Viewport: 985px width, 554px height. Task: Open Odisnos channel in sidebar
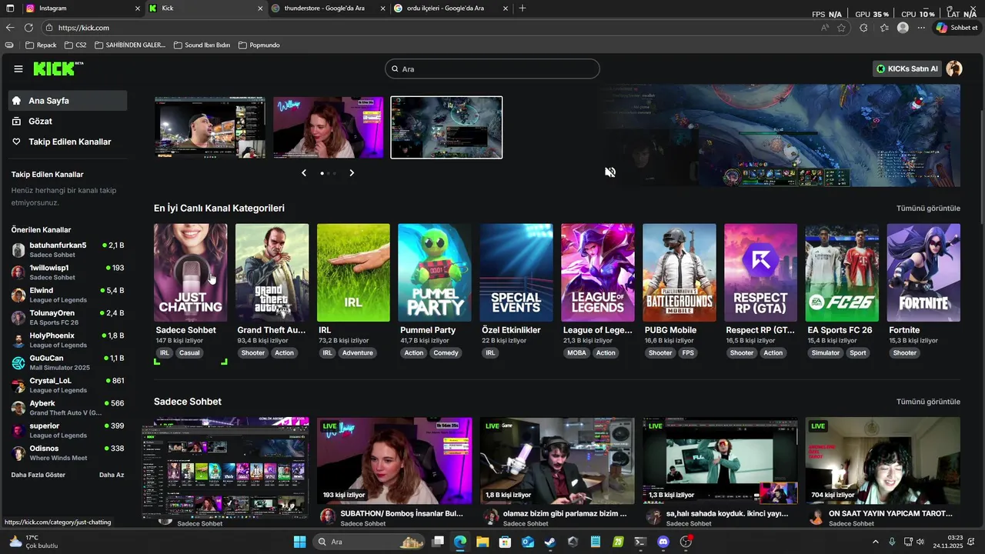68,453
